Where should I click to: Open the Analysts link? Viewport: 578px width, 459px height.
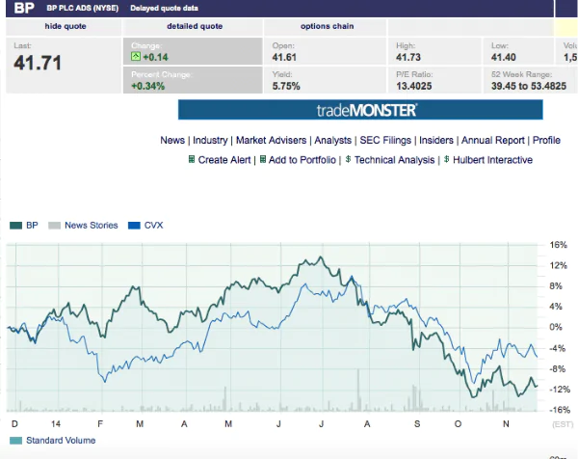coord(333,140)
